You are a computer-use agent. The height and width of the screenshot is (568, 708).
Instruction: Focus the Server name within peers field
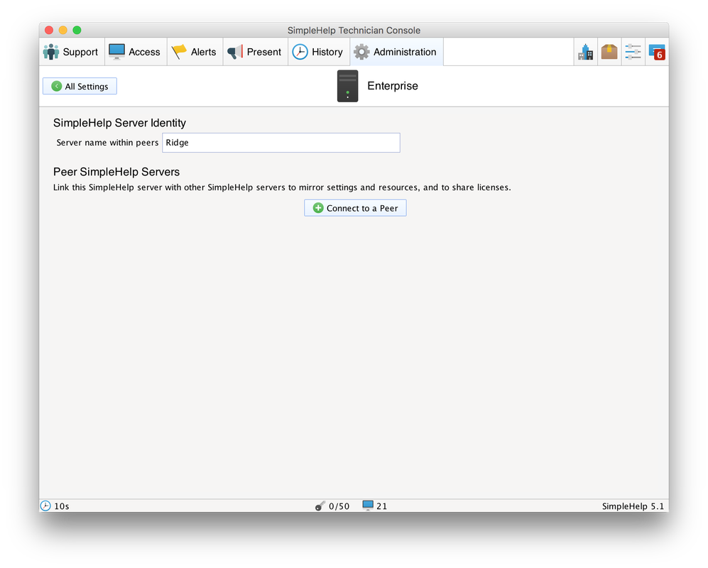click(x=281, y=143)
